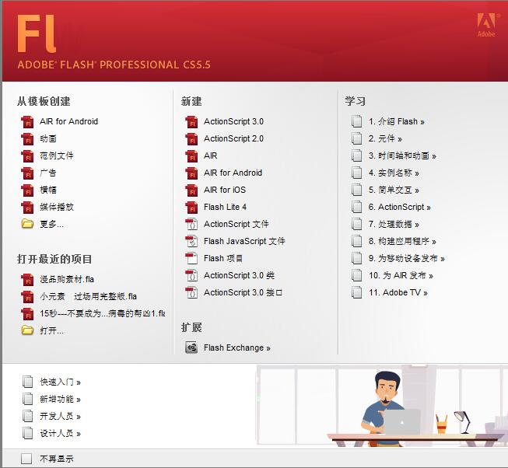Open the 3. 时间轴和动画 tutorial

pyautogui.click(x=402, y=156)
